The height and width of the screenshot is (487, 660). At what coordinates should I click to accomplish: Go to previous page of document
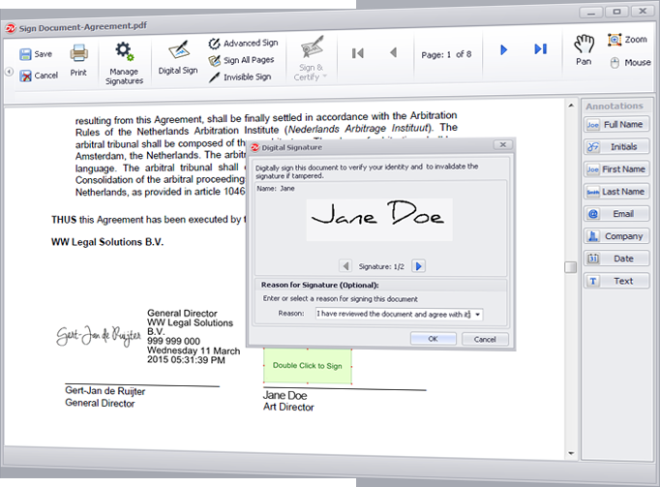(x=393, y=52)
